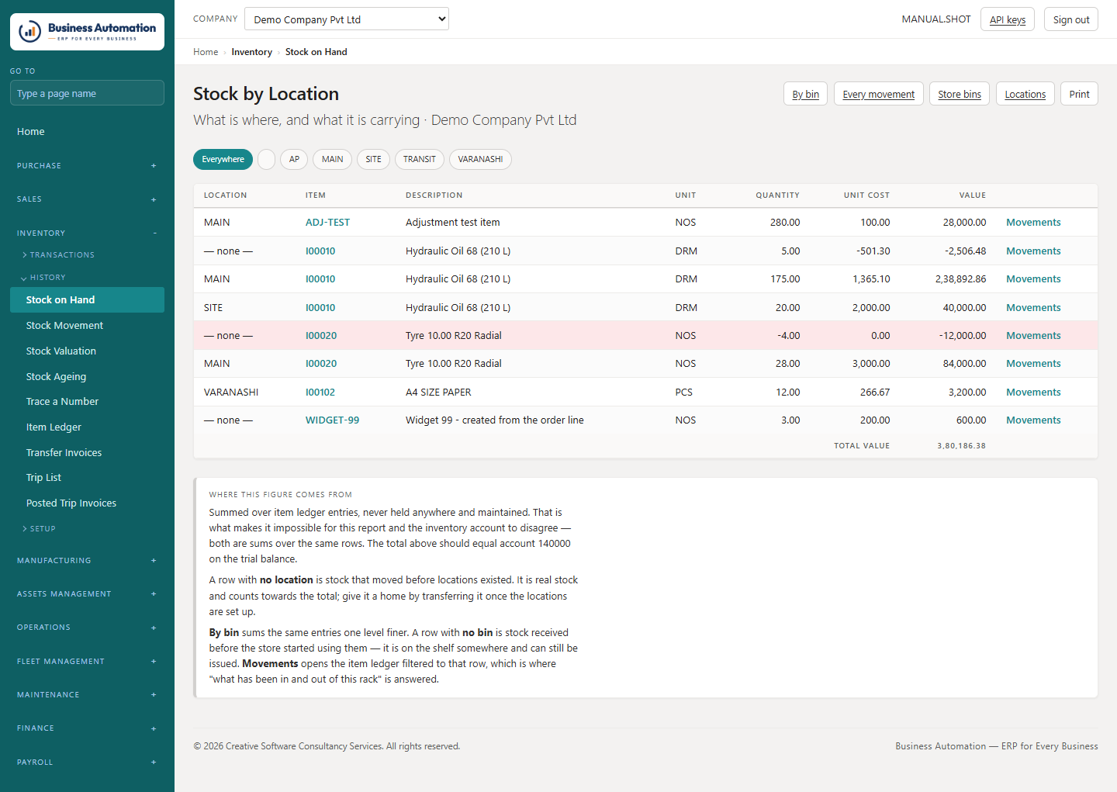The image size is (1117, 792).
Task: Expand the Manufacturing plus icon
Action: [x=154, y=561]
